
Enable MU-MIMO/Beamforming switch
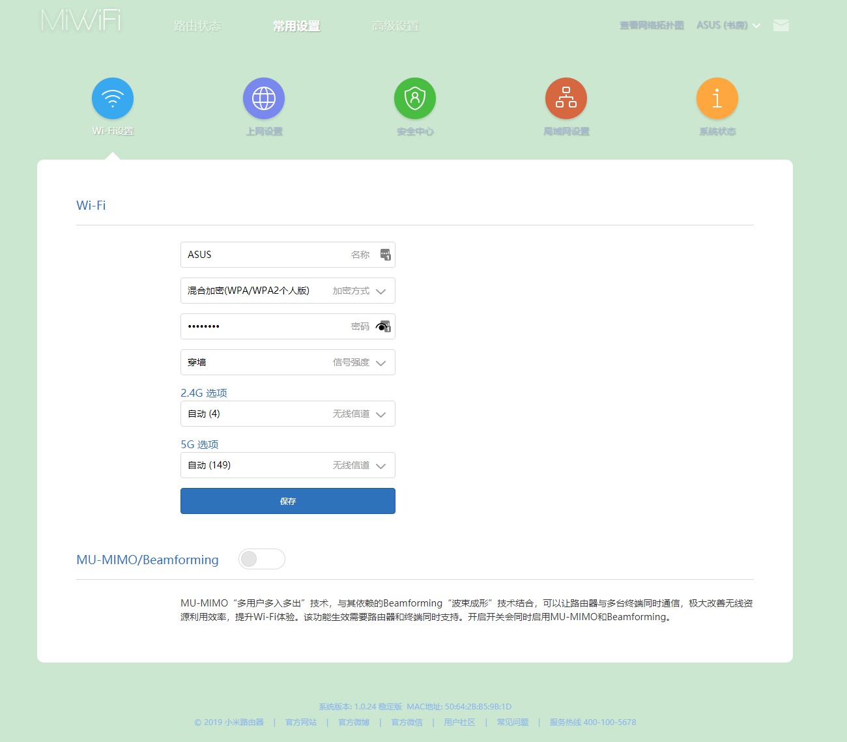pos(261,559)
